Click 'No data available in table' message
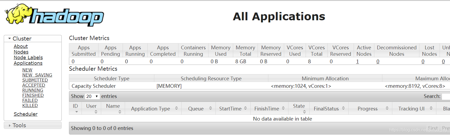Screen dimensions: 450x135 tap(283, 119)
